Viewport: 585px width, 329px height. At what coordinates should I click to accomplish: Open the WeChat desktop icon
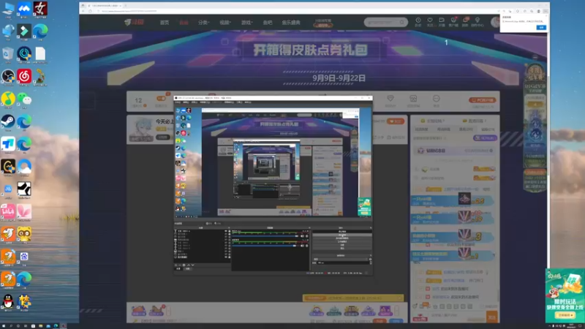[x=24, y=99]
